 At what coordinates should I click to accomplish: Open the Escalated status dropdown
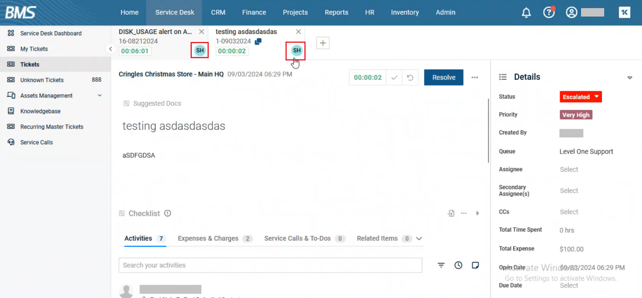coord(580,97)
